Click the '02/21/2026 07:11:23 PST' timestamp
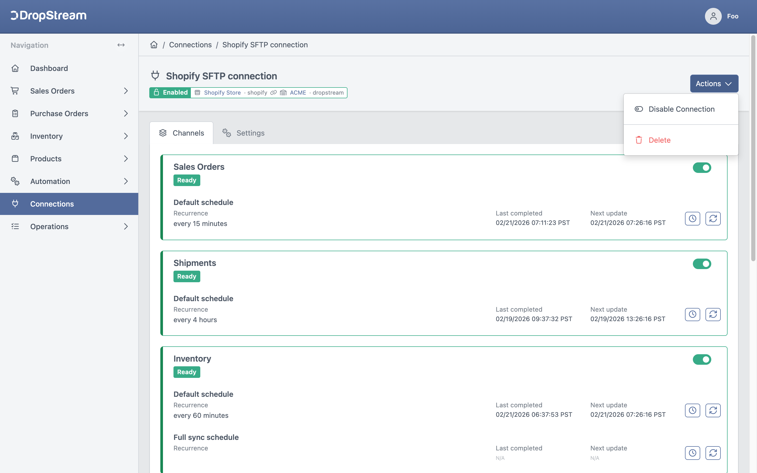757x473 pixels. 533,223
